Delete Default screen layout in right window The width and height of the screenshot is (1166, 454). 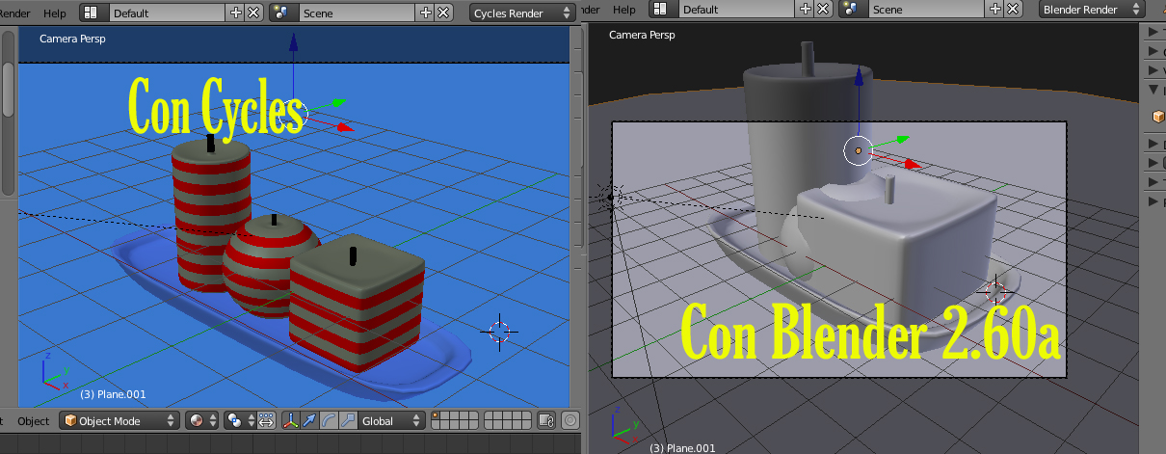(x=823, y=10)
